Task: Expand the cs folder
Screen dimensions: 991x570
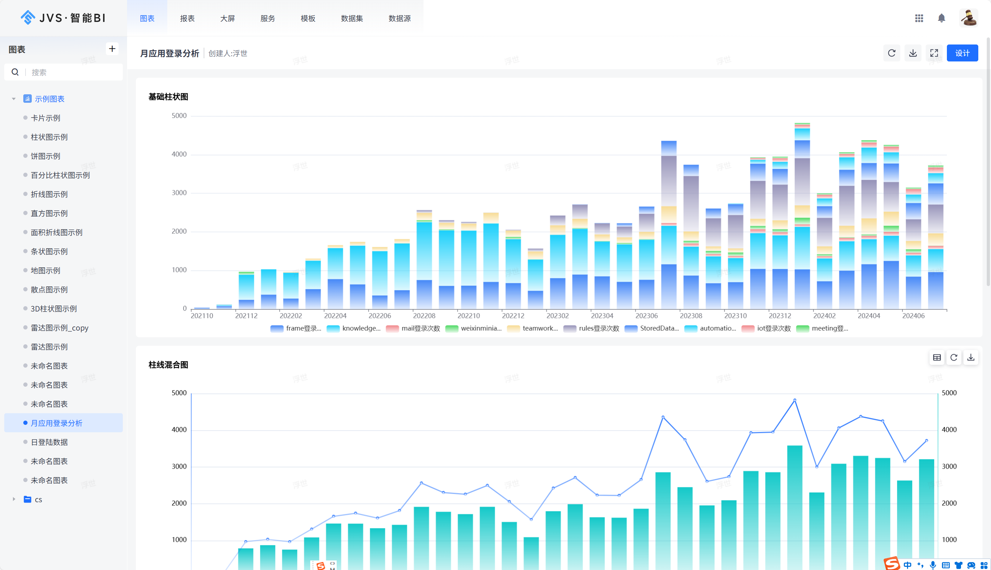Action: coord(14,499)
